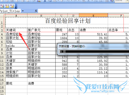This screenshot has height=95, width=129.
Task: Select row 16 header
Action: 3,80
